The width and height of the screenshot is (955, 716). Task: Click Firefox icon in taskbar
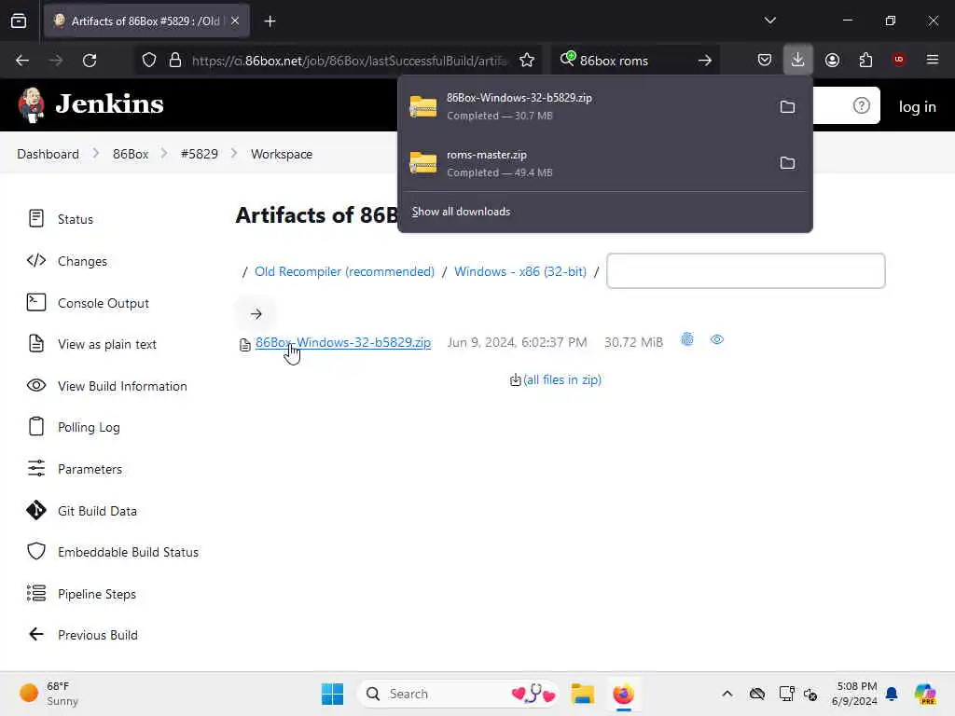click(x=623, y=694)
